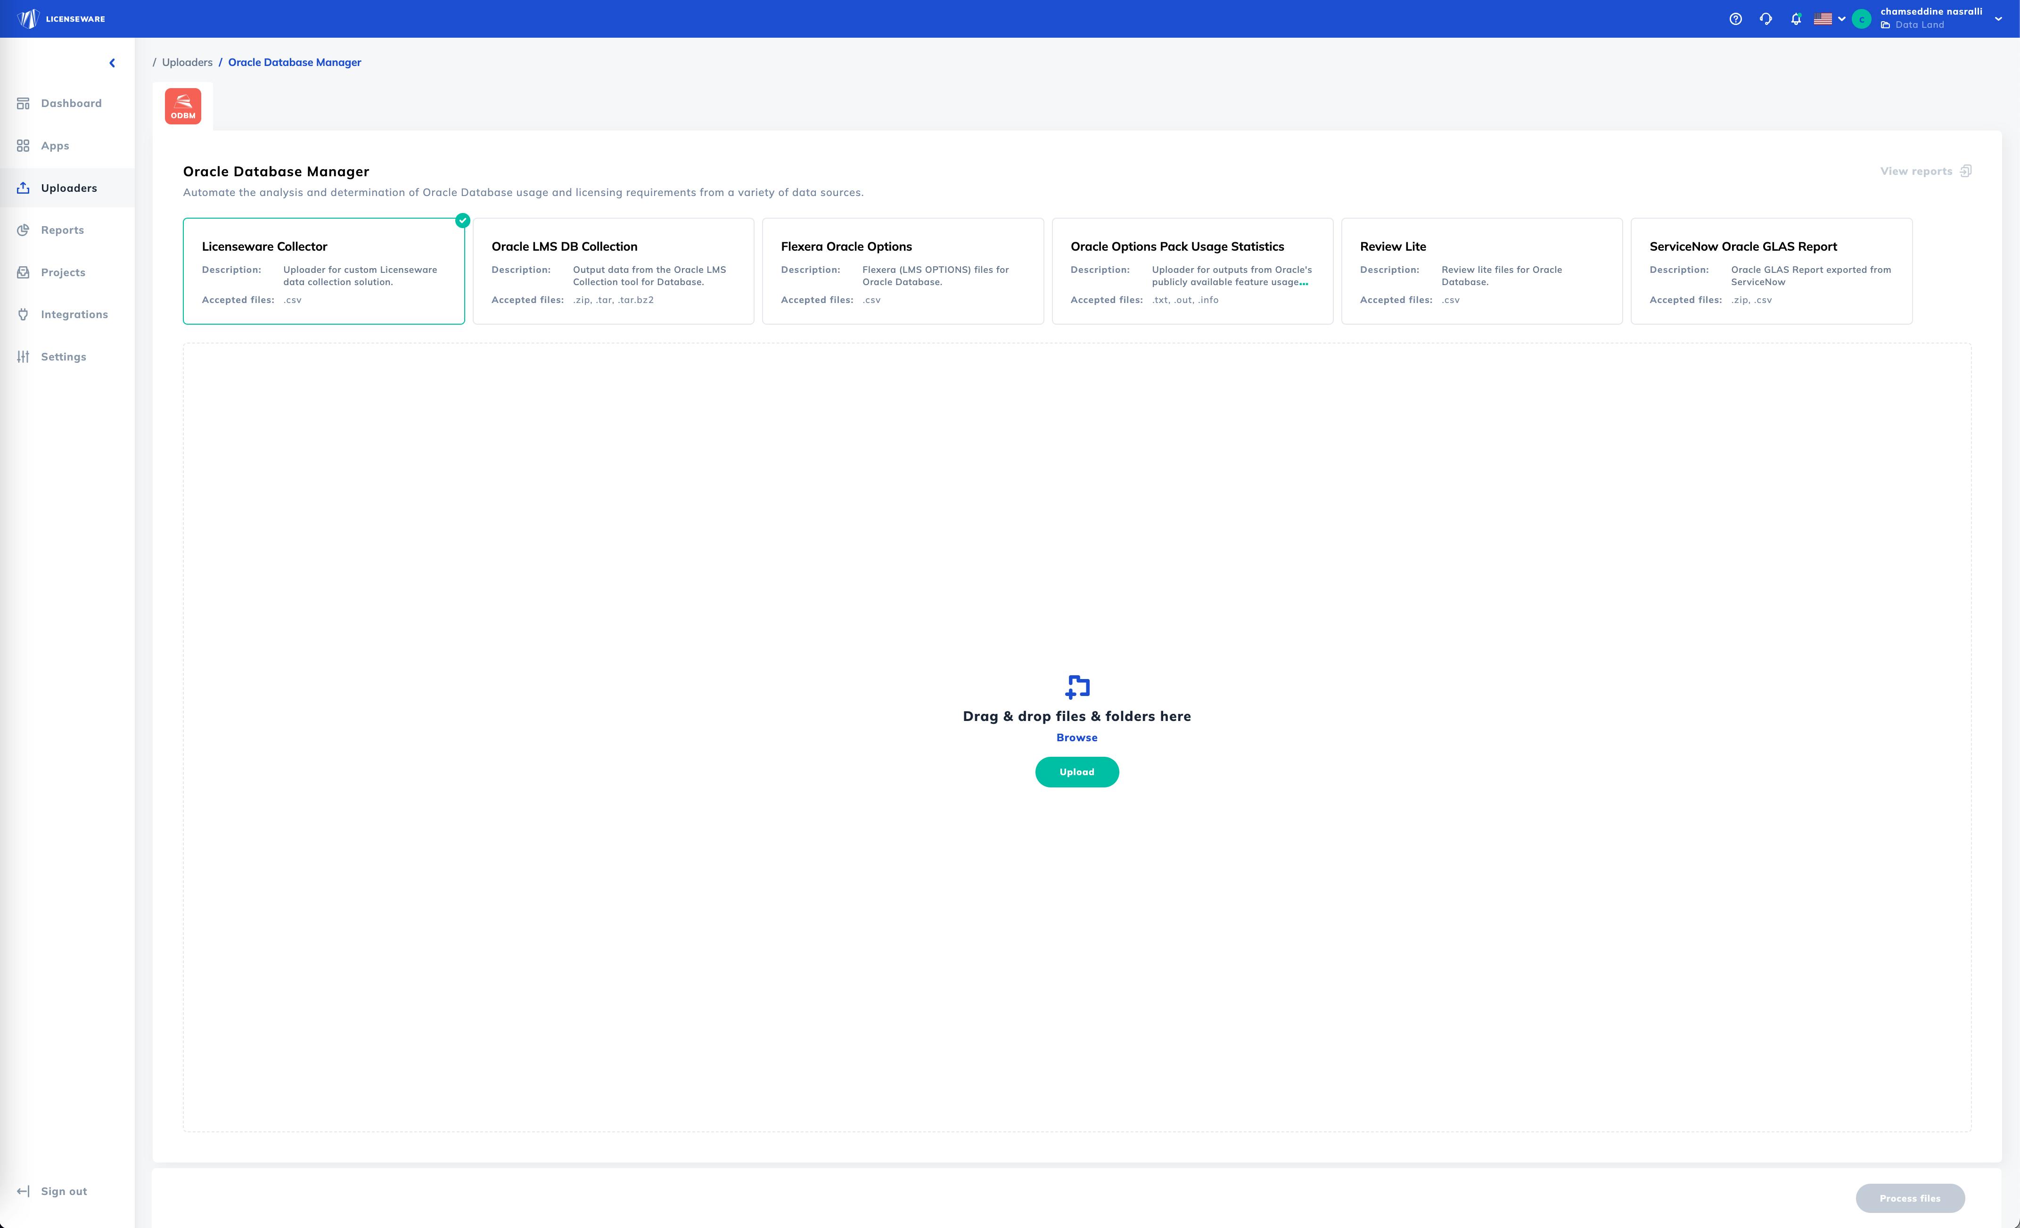
Task: Click the Licenseware logo in header
Action: pyautogui.click(x=61, y=19)
